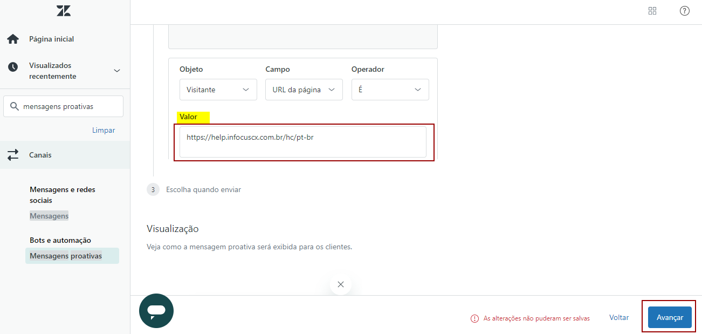Viewport: 702px width, 334px height.
Task: Dismiss the widget with the X button
Action: coord(340,284)
